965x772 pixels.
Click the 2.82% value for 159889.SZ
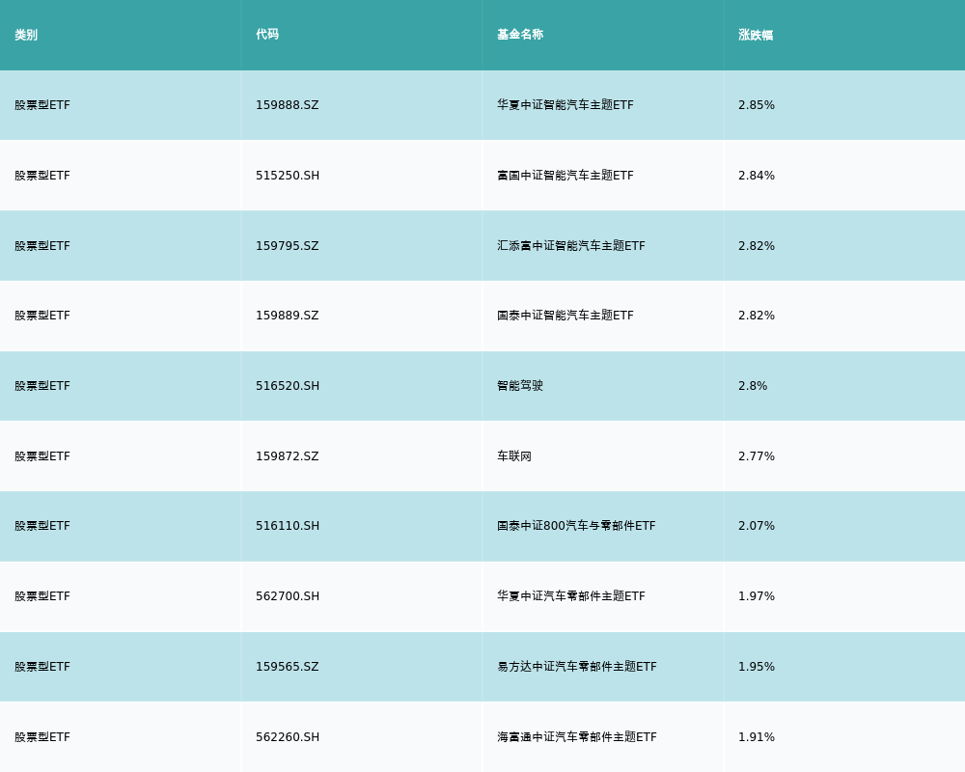[757, 316]
